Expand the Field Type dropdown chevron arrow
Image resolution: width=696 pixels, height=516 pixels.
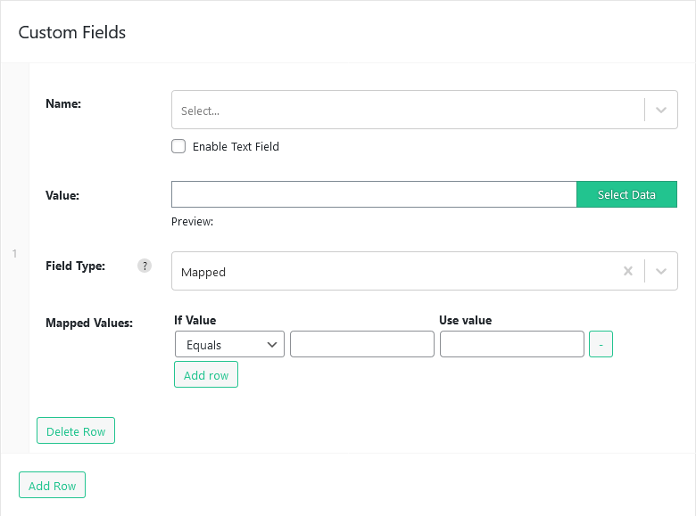point(661,271)
